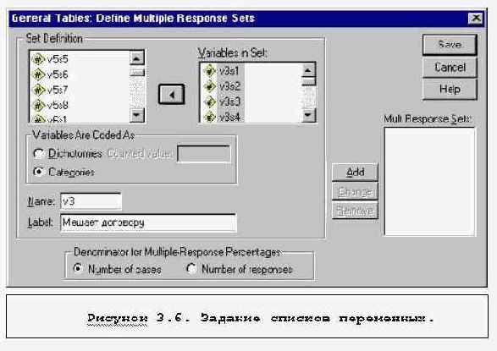Click the variable icon beside v3s1
Screen dimensions: 497x351
(209, 70)
